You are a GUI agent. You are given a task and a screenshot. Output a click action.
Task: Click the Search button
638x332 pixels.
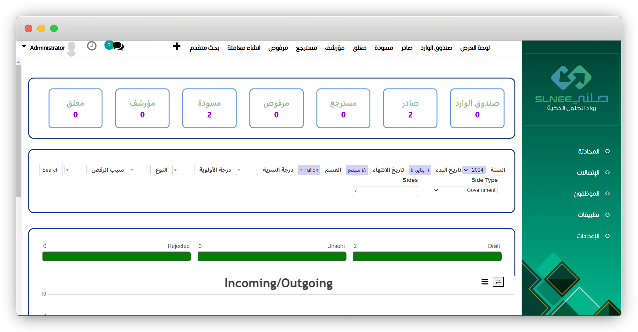pyautogui.click(x=50, y=170)
